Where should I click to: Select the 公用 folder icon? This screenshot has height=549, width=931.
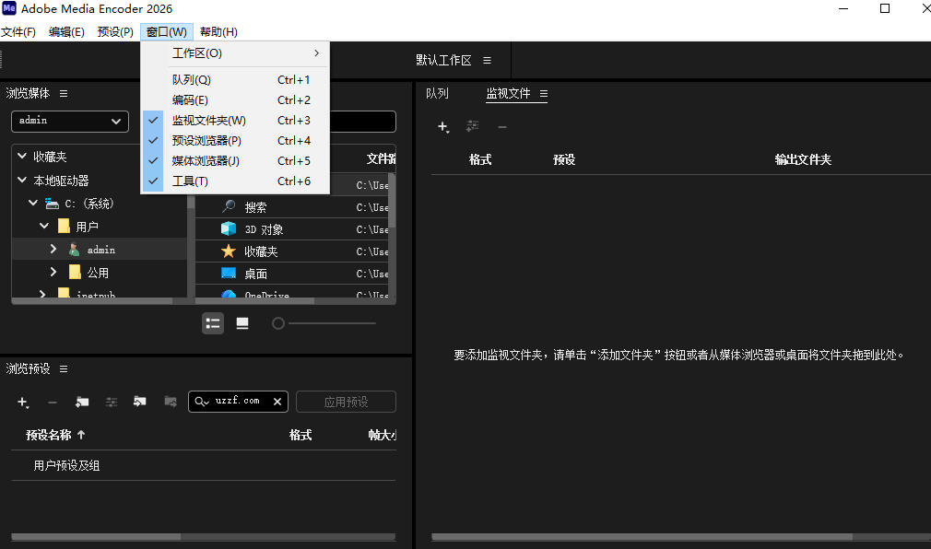click(75, 273)
